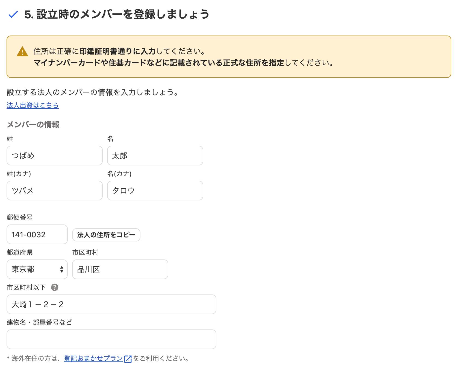The image size is (459, 368).
Task: Click the 市区町村 field showing 品川区
Action: (120, 269)
